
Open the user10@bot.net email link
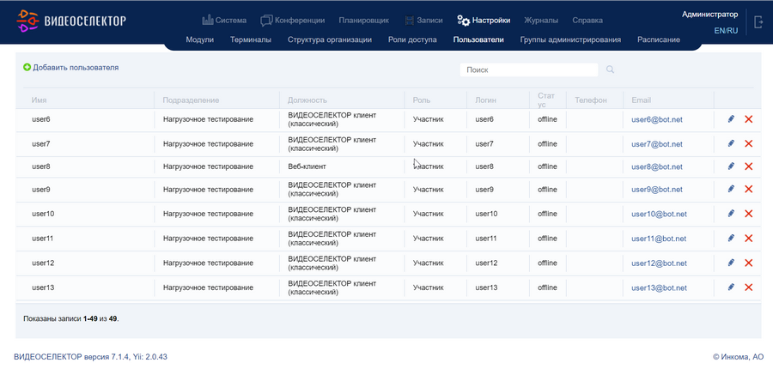pyautogui.click(x=659, y=214)
